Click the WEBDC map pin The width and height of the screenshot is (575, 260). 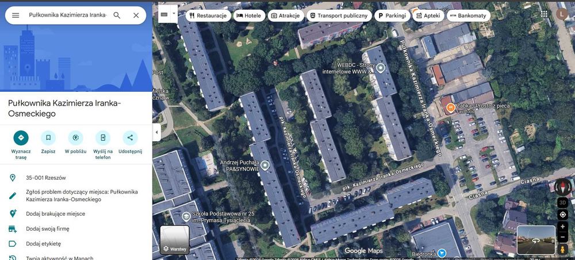(381, 68)
